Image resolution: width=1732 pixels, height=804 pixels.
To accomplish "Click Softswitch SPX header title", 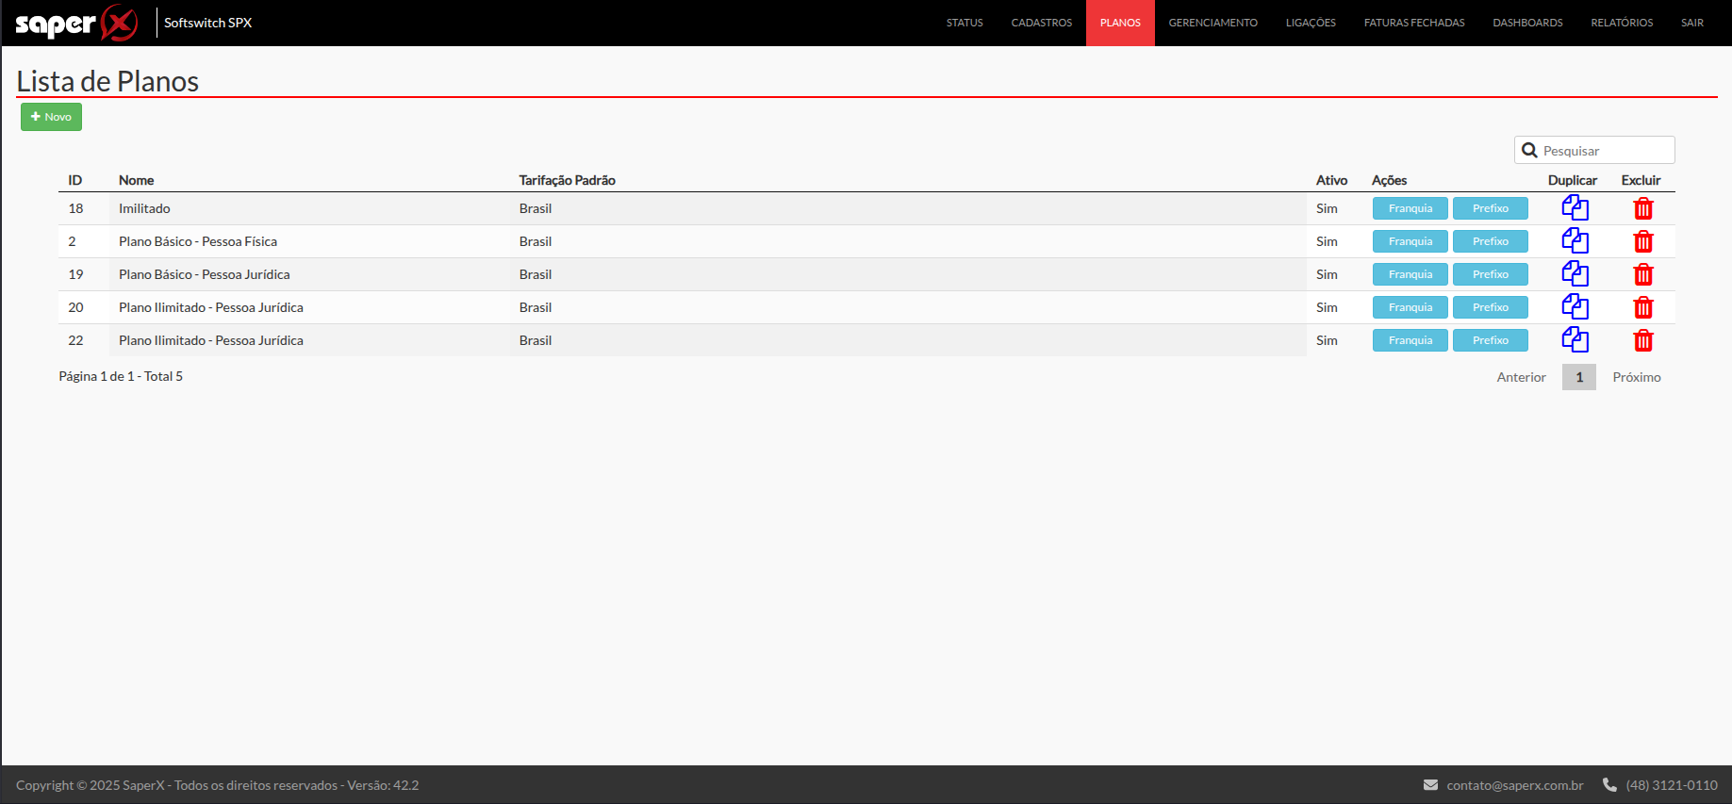I will (207, 23).
